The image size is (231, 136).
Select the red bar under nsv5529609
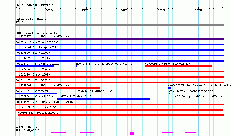(178, 66)
